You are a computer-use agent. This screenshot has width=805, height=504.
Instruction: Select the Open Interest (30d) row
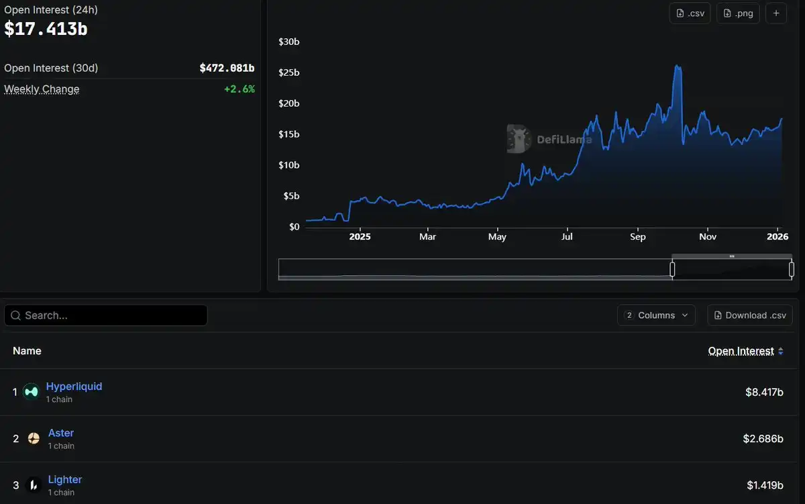tap(130, 68)
